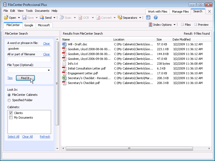Clear the word or phrase field
Viewport: 215px width, 161px height.
pyautogui.click(x=46, y=43)
